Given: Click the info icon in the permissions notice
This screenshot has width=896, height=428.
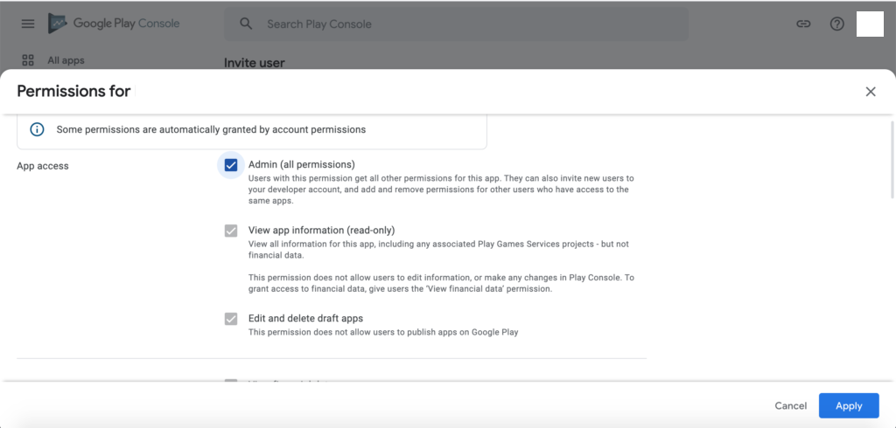Looking at the screenshot, I should tap(37, 129).
